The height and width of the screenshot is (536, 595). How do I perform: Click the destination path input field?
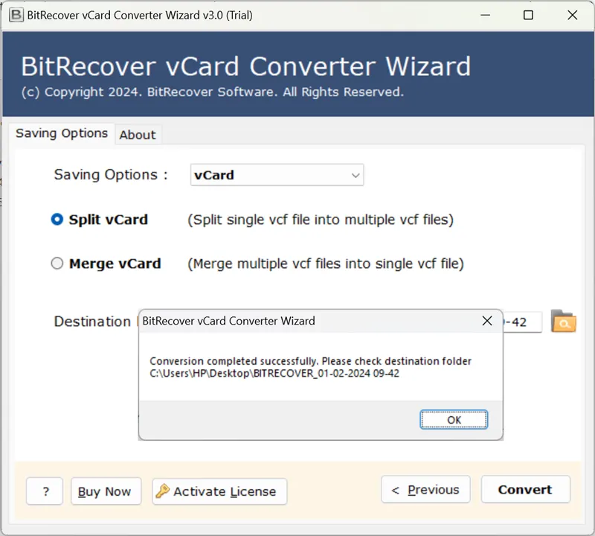(522, 322)
